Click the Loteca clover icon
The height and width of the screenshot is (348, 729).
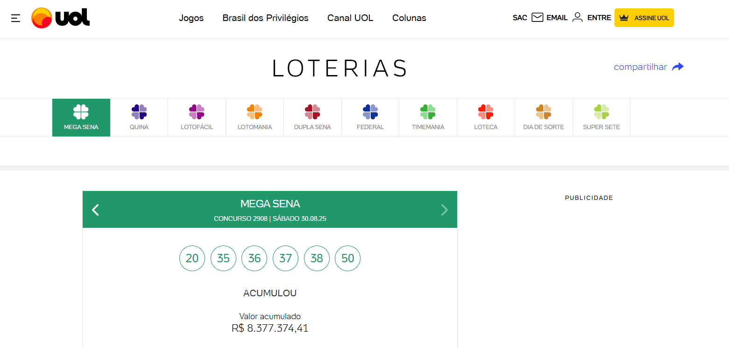click(486, 112)
